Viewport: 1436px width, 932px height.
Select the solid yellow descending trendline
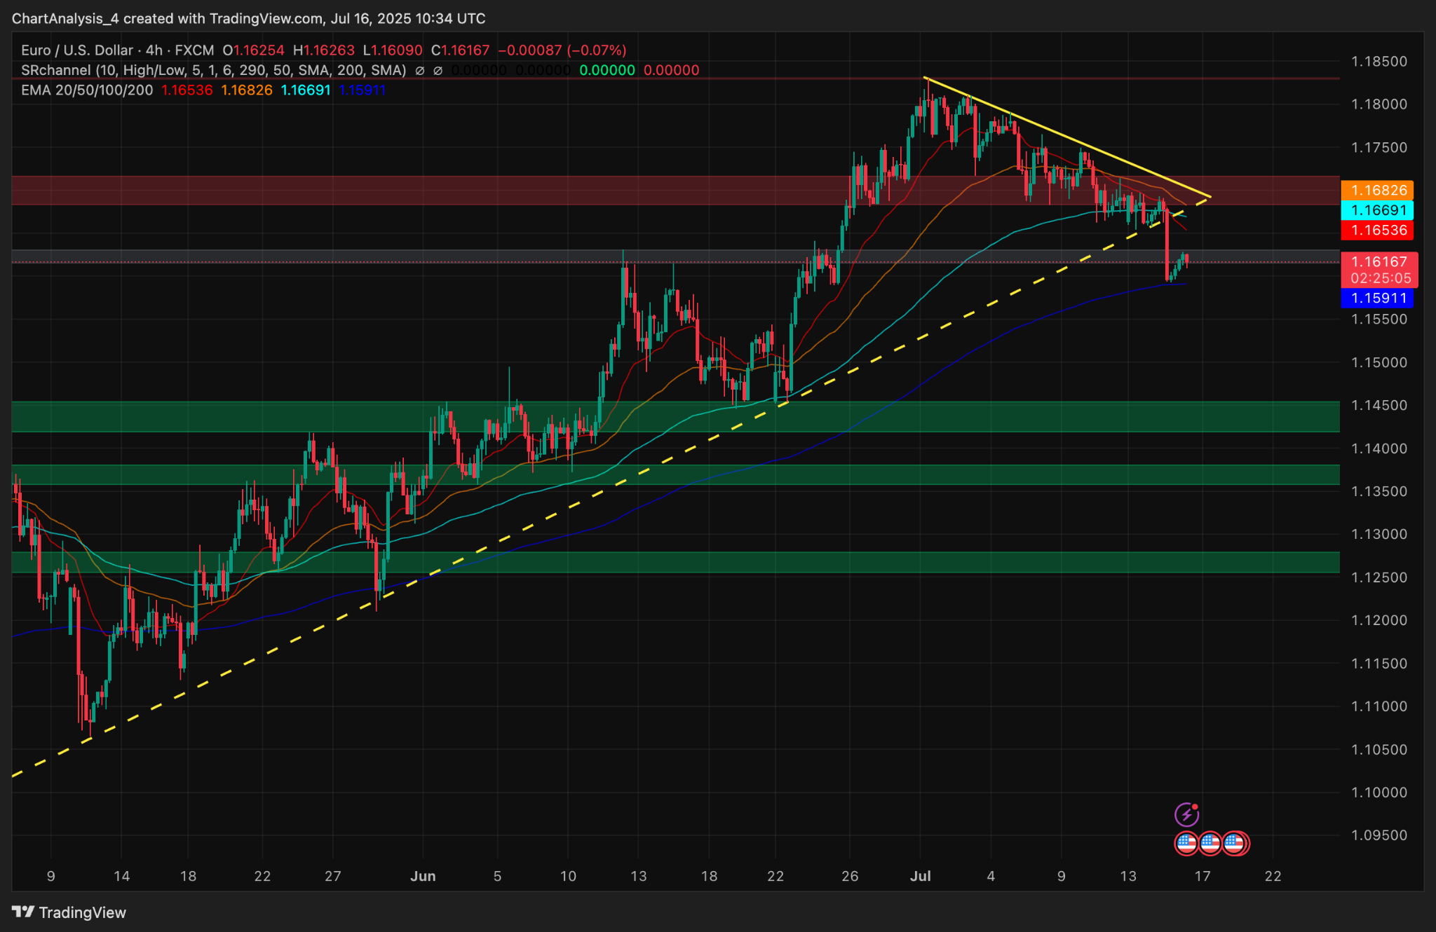[1067, 137]
